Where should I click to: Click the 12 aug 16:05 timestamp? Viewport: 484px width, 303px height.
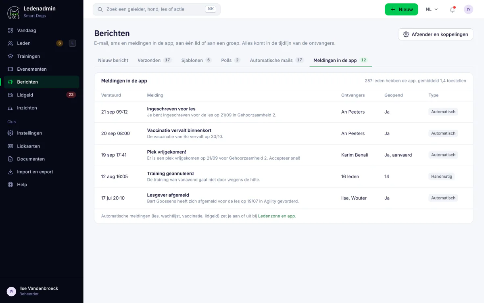(115, 177)
